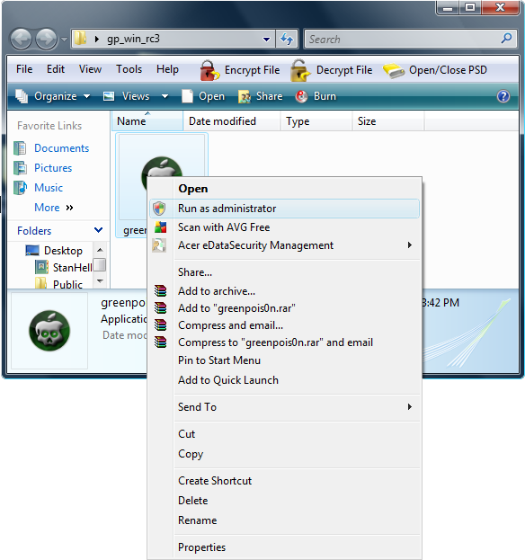
Task: Sort by Date modified column header
Action: pyautogui.click(x=231, y=121)
